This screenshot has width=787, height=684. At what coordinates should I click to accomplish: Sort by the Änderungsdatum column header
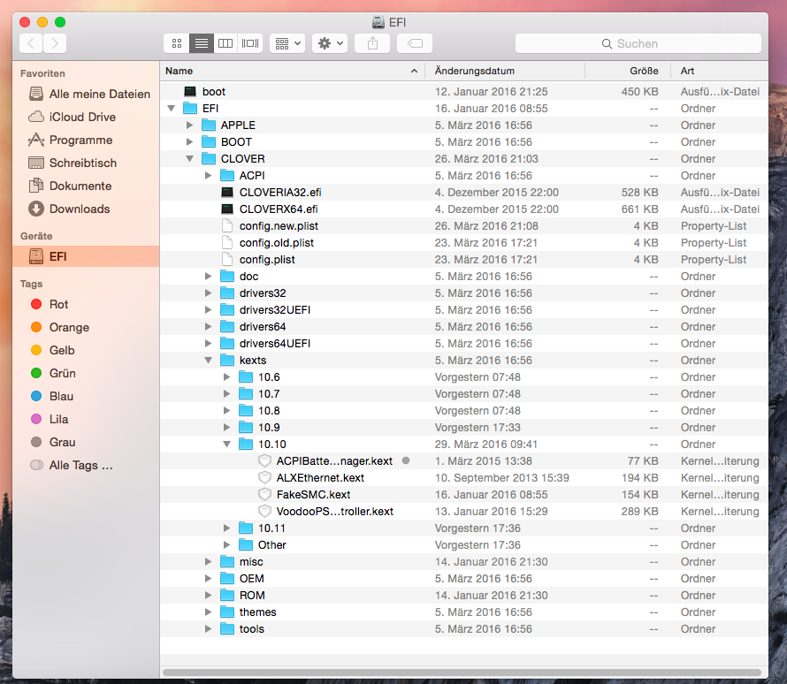(505, 71)
